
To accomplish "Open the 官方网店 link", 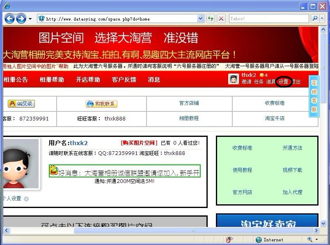I will [x=242, y=192].
